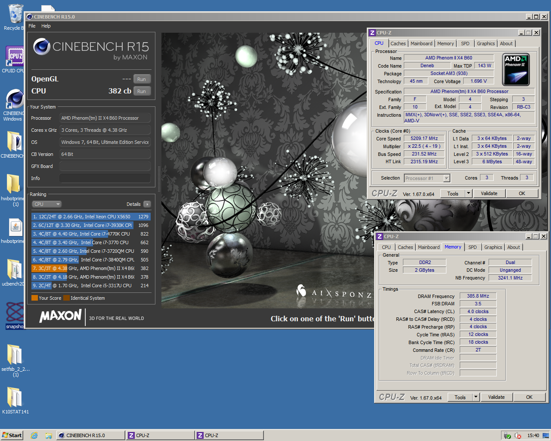Click the CINEBENCH R15.0 taskbar button

(x=90, y=435)
